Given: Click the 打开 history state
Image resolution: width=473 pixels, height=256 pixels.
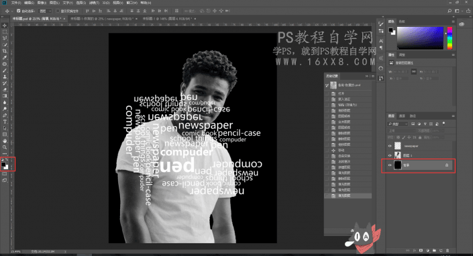Looking at the screenshot, I should pos(341,93).
